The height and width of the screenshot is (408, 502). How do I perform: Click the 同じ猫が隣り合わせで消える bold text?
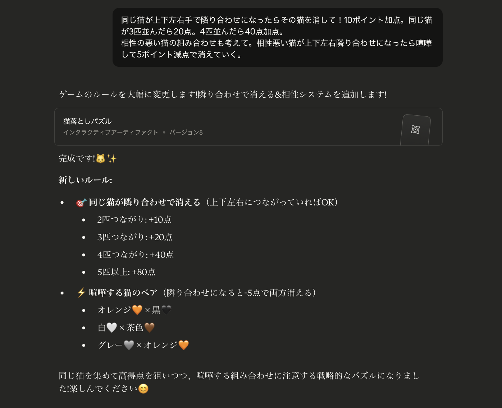coord(144,202)
